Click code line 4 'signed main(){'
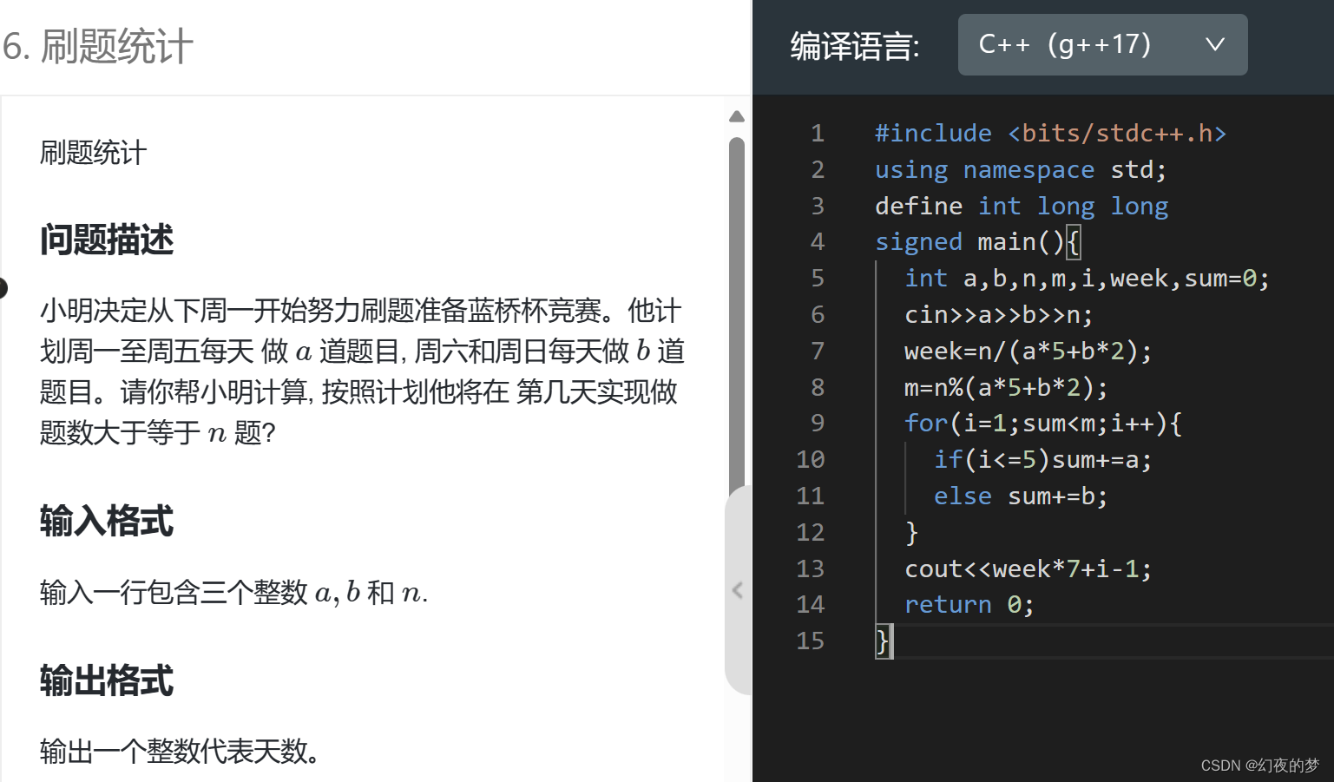Screen dimensions: 1334x782 [977, 241]
